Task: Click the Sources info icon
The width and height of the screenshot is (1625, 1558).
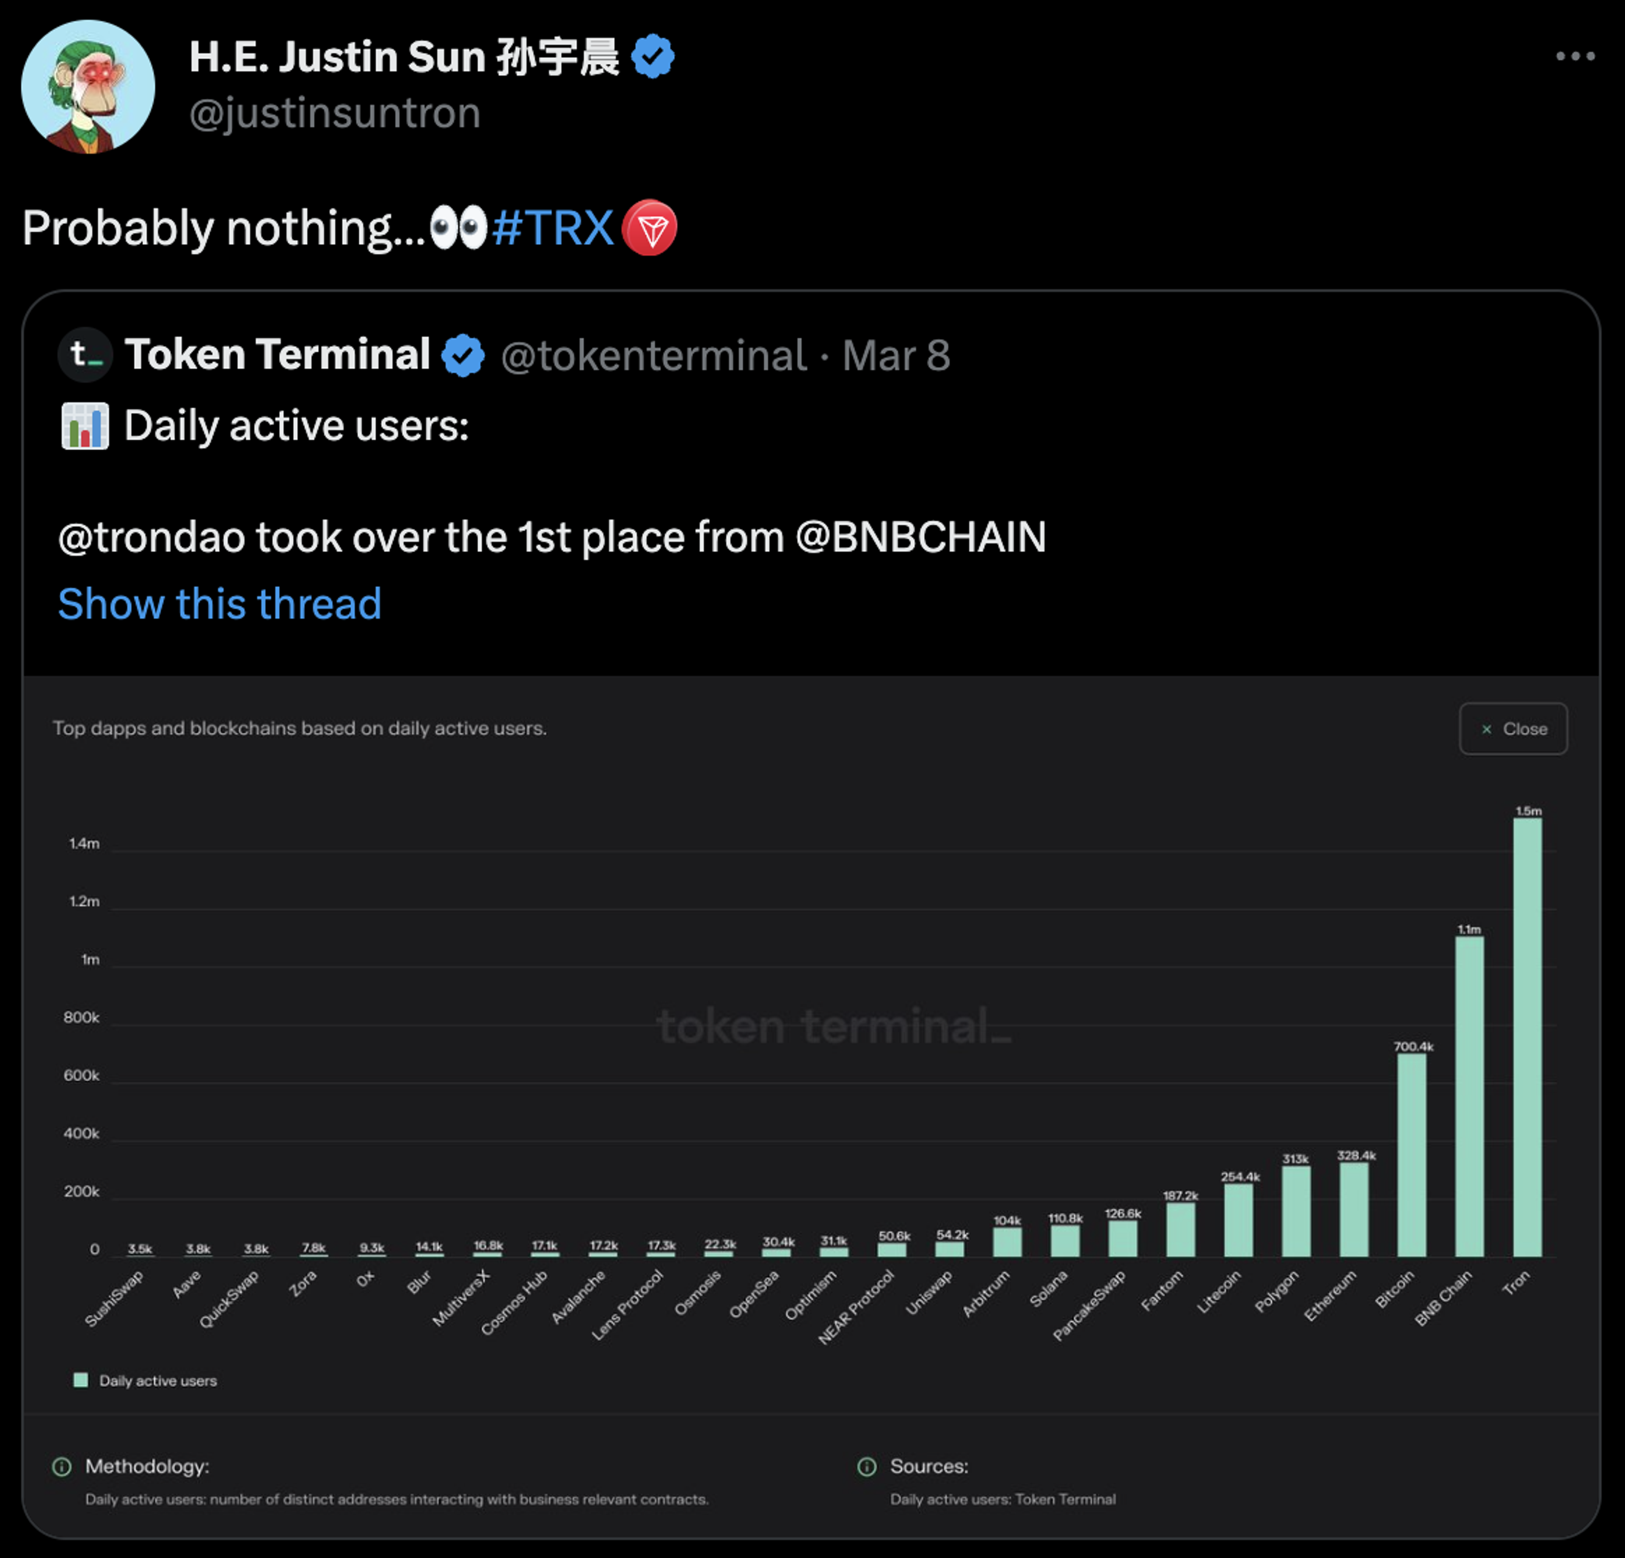Action: pos(866,1466)
